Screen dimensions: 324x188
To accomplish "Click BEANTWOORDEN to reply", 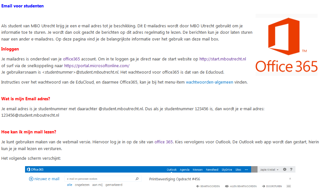I will click(x=208, y=186).
